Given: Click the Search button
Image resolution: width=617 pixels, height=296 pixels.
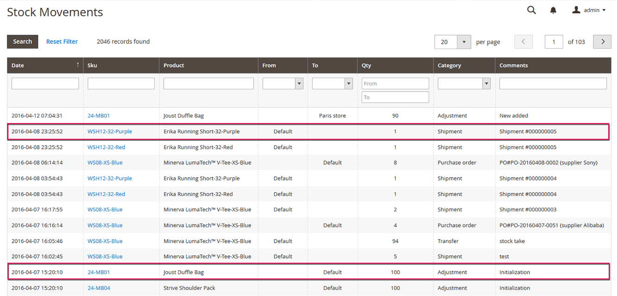Looking at the screenshot, I should [x=22, y=42].
